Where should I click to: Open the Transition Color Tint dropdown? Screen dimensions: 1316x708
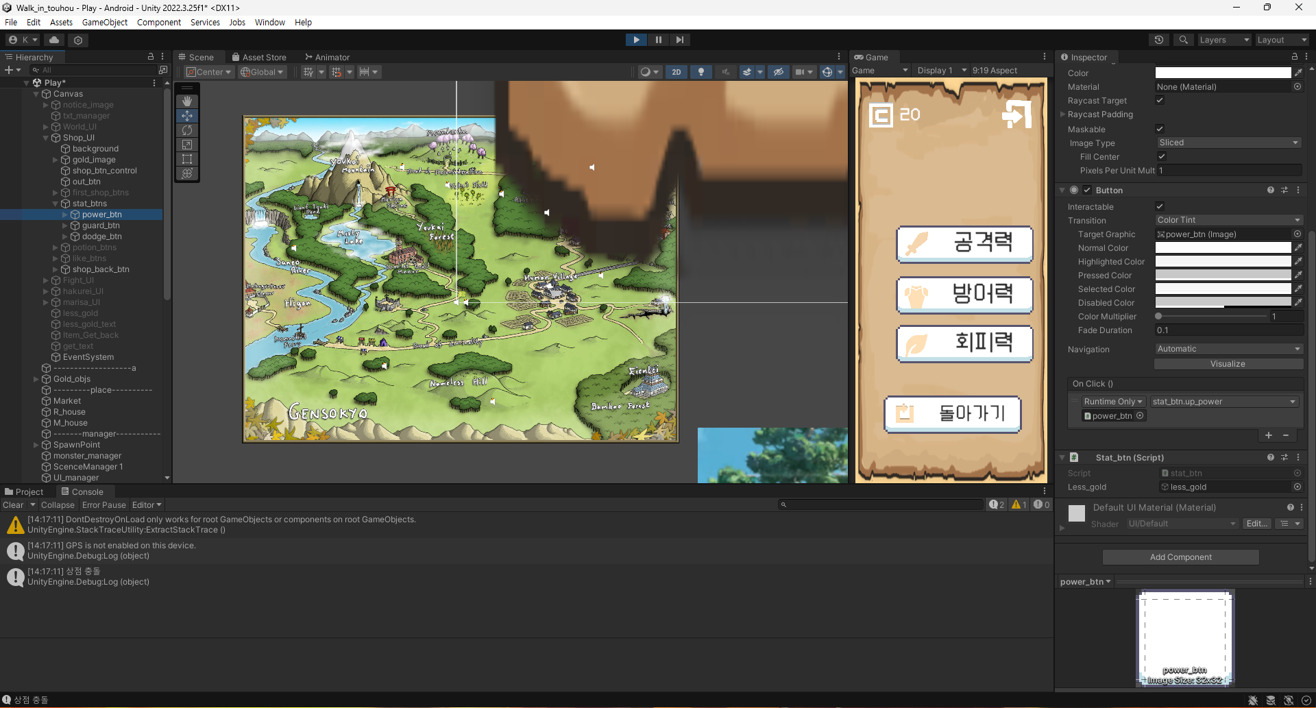point(1228,220)
